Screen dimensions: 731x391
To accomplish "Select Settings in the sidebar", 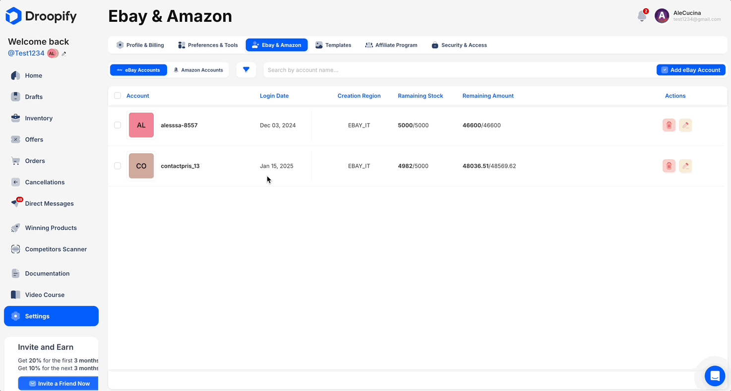I will [x=51, y=316].
